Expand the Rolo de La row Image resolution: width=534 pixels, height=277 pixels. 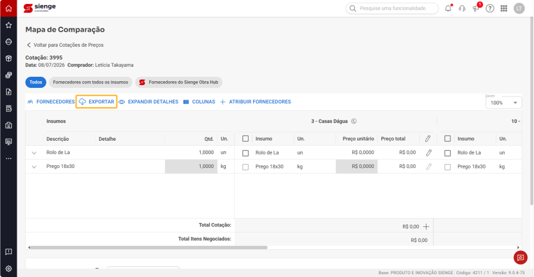tap(34, 153)
